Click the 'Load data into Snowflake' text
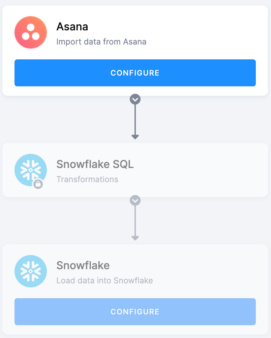Viewport: 271px width, 338px height. pyautogui.click(x=105, y=280)
